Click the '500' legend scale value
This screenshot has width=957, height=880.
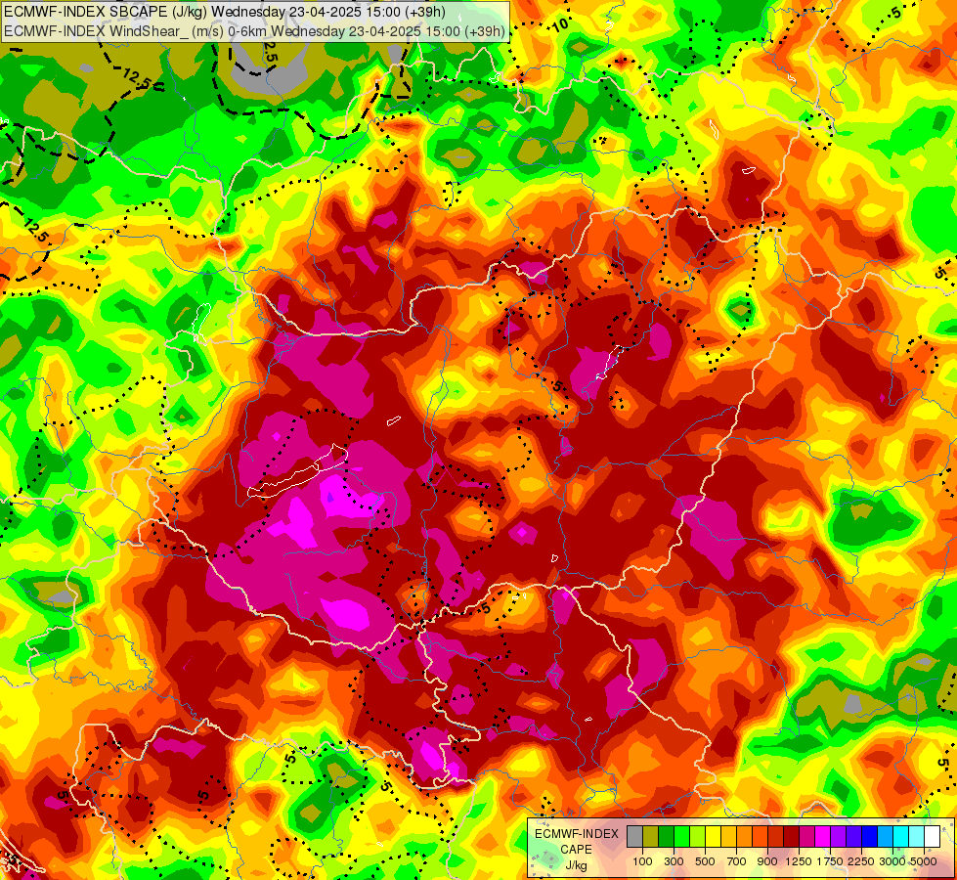[x=705, y=861]
